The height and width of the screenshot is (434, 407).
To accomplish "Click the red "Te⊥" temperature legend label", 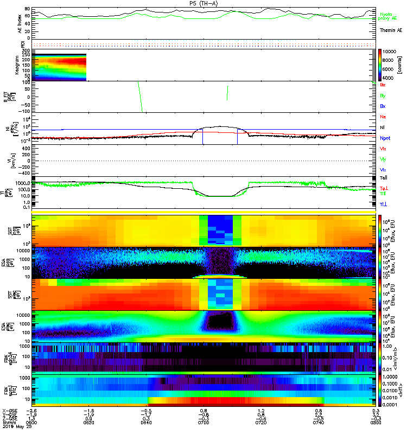I will coord(384,188).
